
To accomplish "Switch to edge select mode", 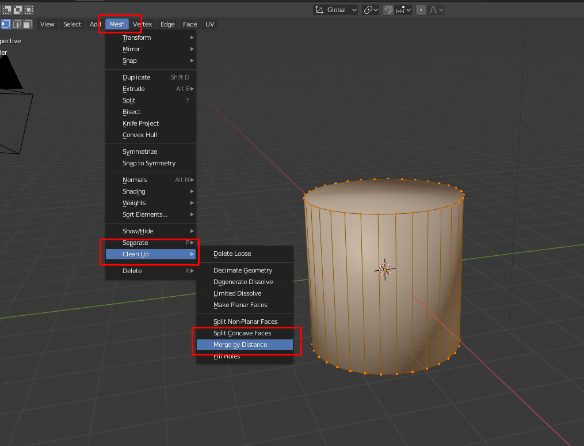I will pos(17,24).
